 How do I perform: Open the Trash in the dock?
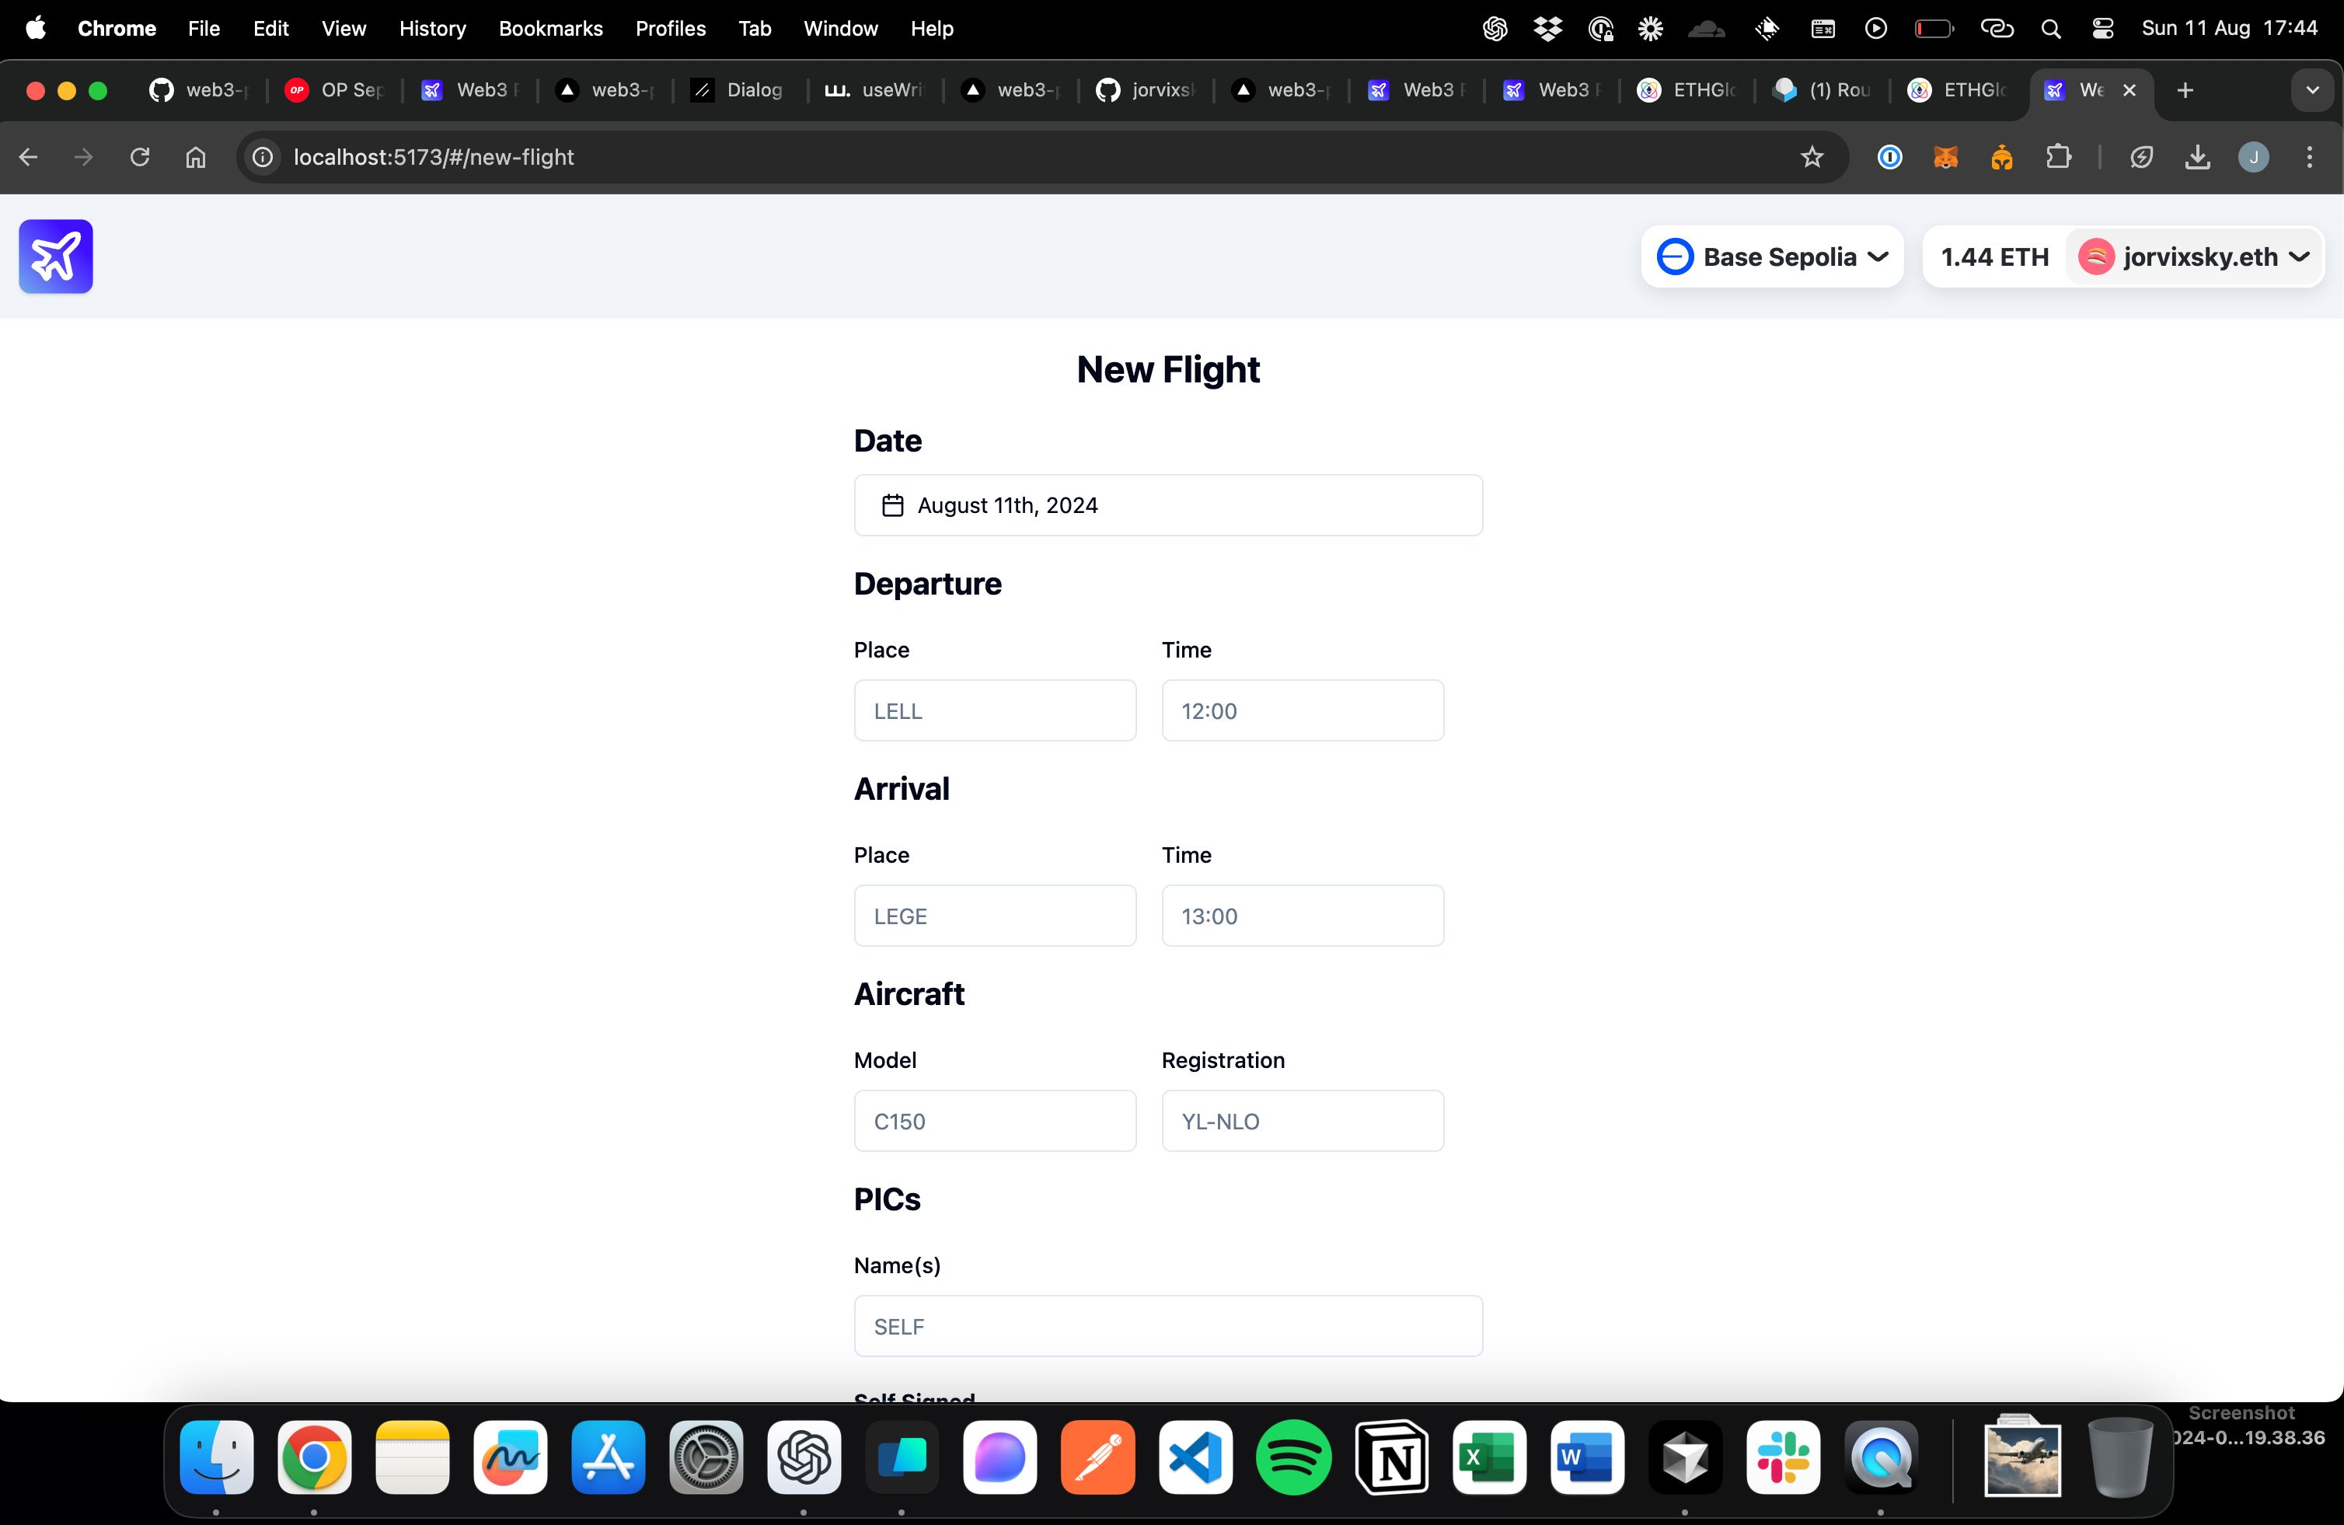(2119, 1457)
